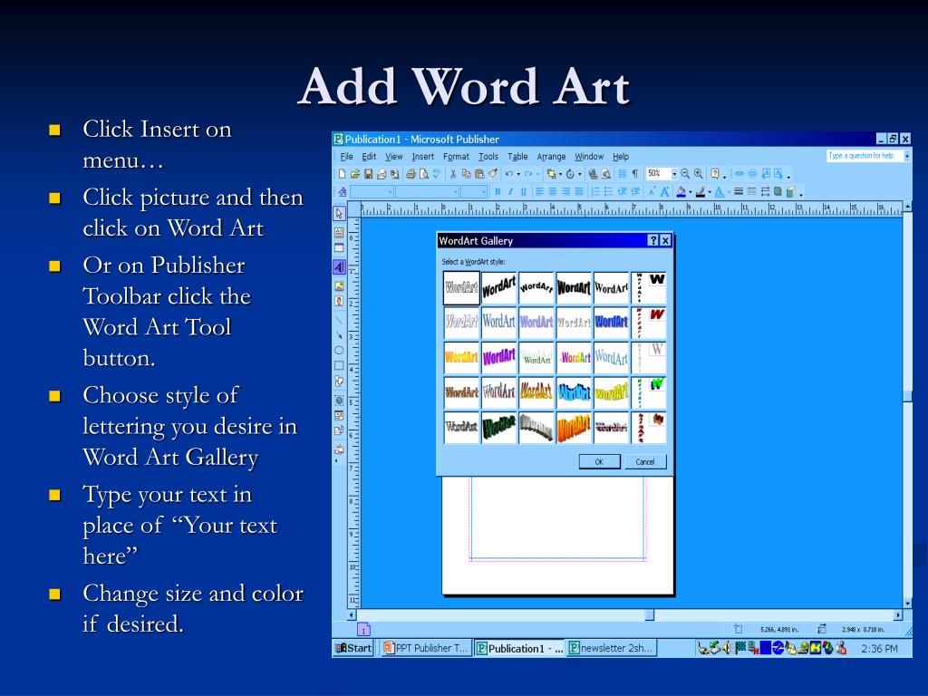Select the AutoShapes tool
This screenshot has width=928, height=696.
coord(339,382)
